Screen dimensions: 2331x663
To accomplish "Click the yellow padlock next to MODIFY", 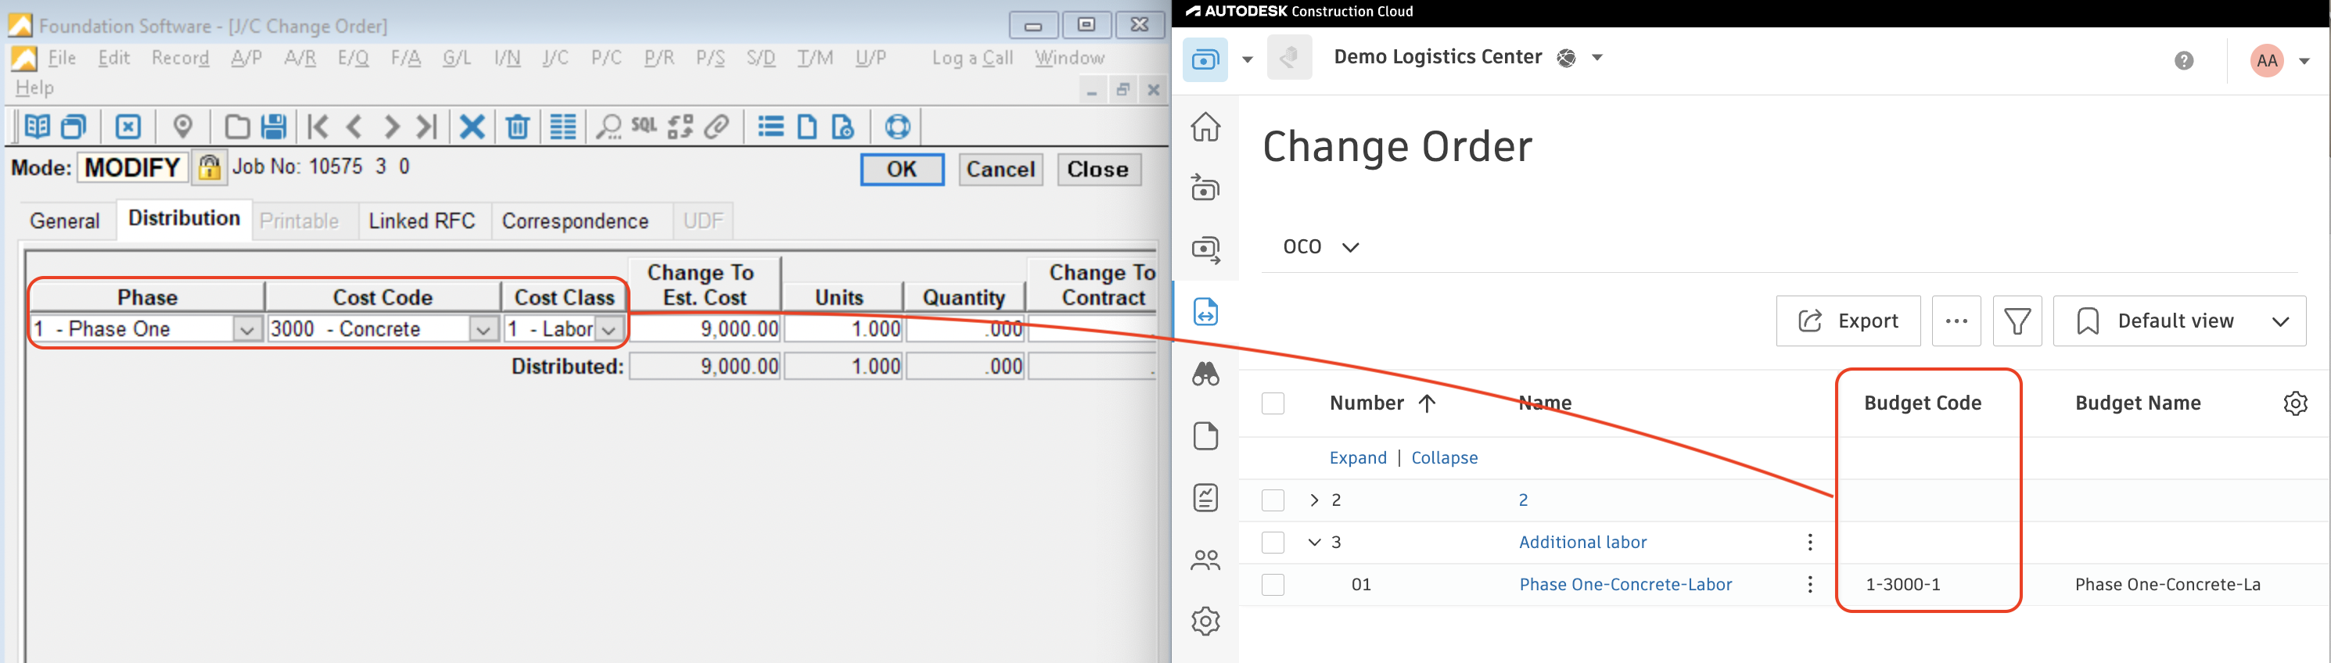I will tap(209, 168).
